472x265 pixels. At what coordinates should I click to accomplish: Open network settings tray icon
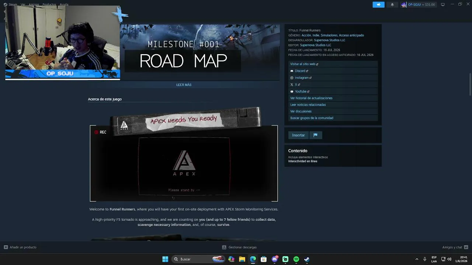tap(443, 259)
